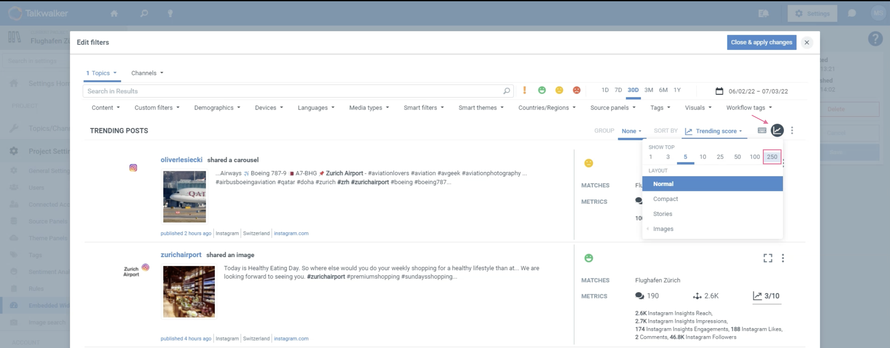Open 'published 2 hours ago' link
The image size is (890, 348).
[x=186, y=233]
